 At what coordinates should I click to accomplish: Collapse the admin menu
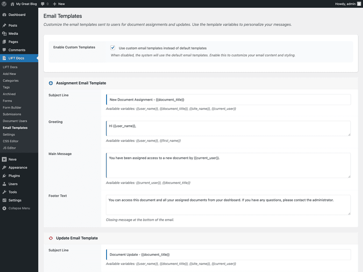coord(16,208)
